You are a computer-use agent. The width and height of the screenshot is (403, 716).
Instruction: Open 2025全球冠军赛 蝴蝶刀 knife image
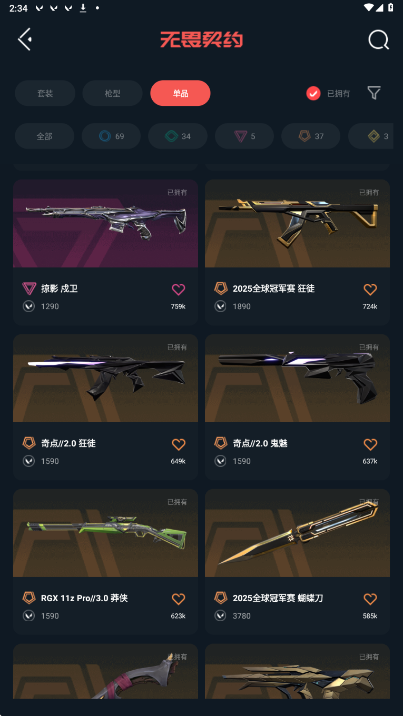(297, 533)
